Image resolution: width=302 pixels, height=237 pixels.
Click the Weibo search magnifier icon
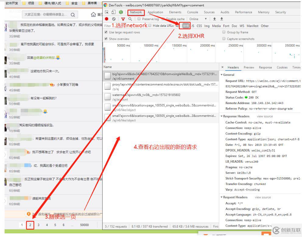[73, 14]
